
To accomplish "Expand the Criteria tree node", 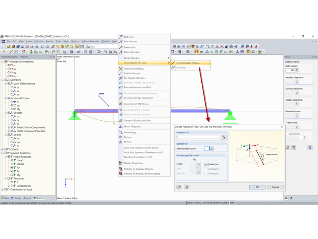I will click(3, 149).
